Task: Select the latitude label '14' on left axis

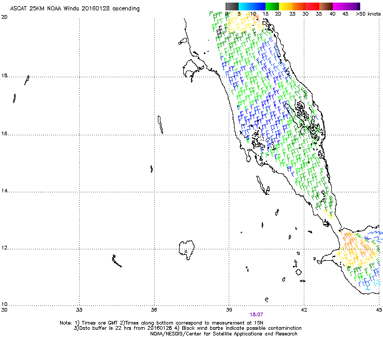Action: click(x=4, y=191)
